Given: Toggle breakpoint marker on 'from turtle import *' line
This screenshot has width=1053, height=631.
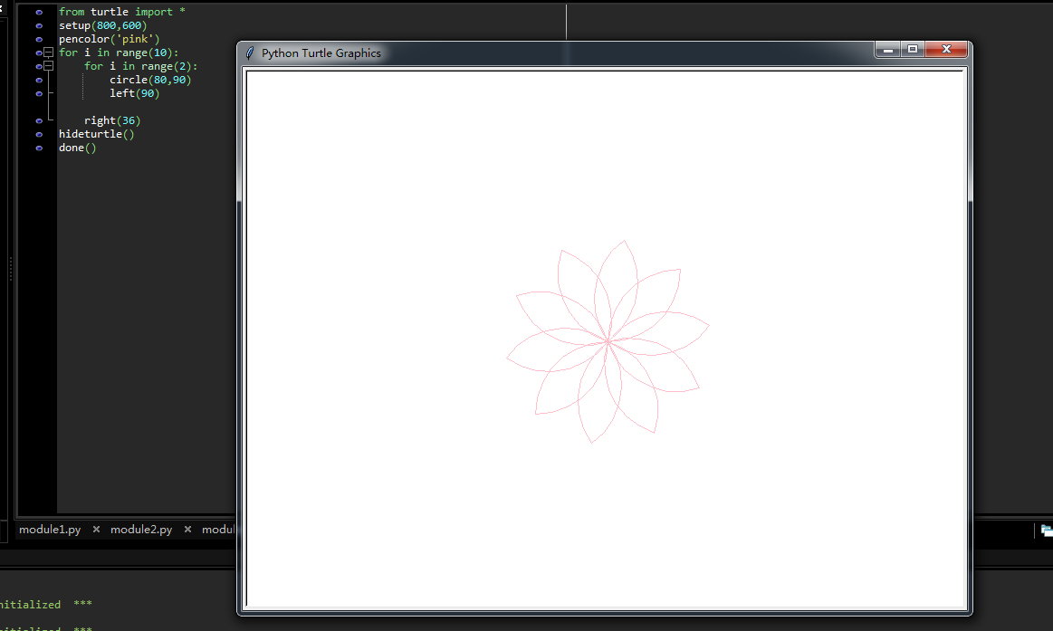Looking at the screenshot, I should tap(39, 12).
